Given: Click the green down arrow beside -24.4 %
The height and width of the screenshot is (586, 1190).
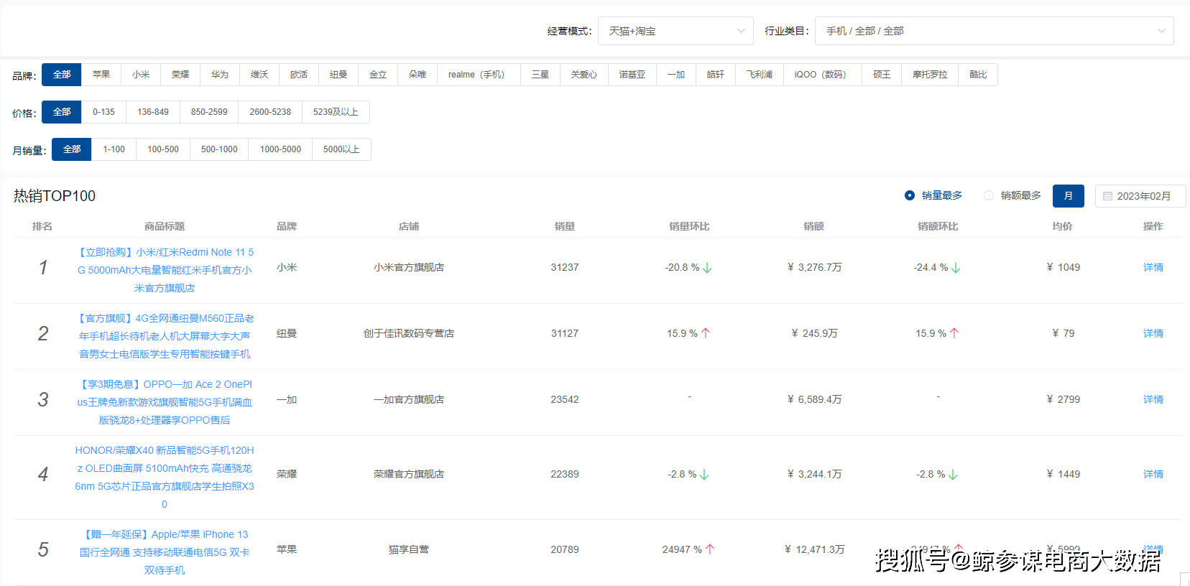Looking at the screenshot, I should [x=956, y=268].
